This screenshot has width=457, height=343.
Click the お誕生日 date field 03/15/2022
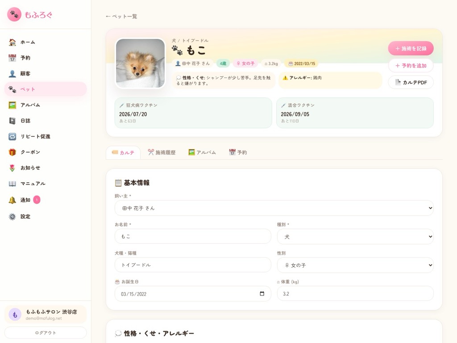pyautogui.click(x=193, y=294)
